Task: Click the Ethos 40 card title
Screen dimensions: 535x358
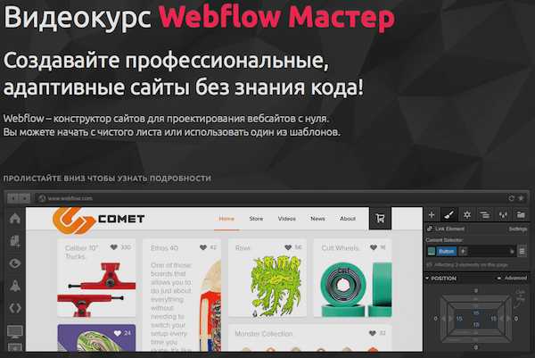Action: coord(165,248)
